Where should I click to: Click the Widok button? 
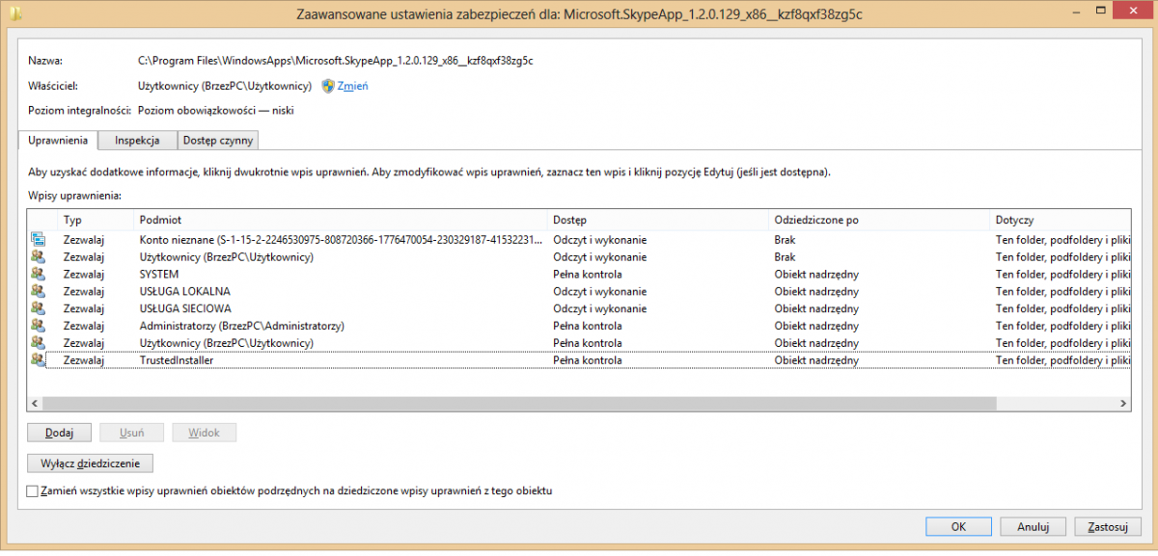coord(204,434)
